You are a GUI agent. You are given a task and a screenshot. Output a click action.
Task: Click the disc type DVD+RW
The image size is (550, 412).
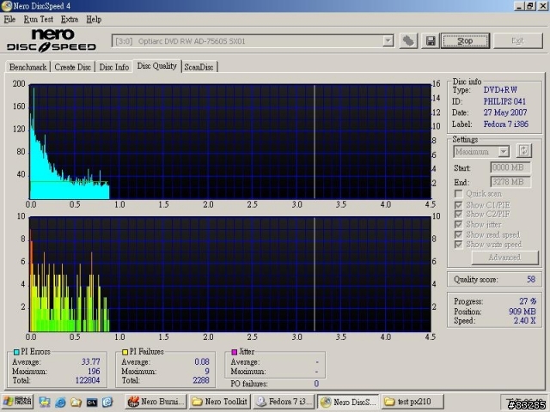tap(500, 90)
